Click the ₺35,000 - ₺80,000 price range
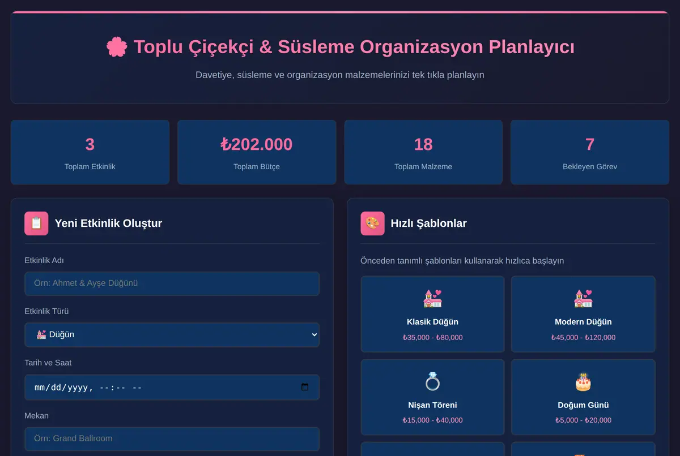The image size is (680, 456). point(432,337)
